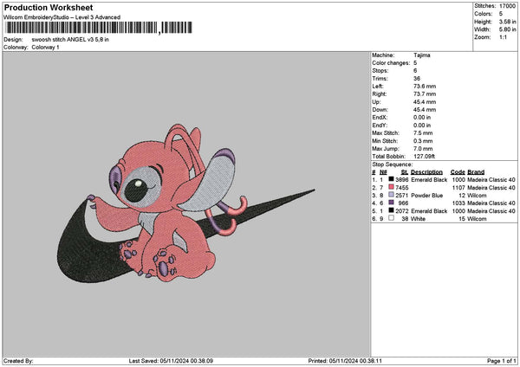Screen dimensions: 520x367
Task: Click the code 1107 in stop row 2
Action: [458, 188]
